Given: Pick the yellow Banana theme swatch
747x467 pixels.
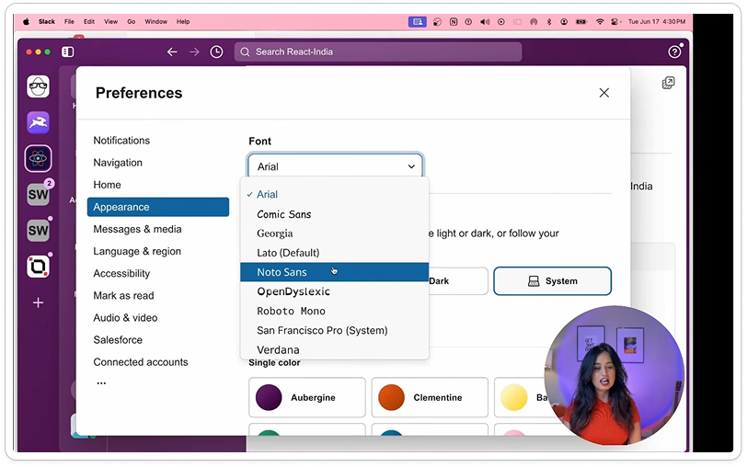Looking at the screenshot, I should (x=514, y=397).
